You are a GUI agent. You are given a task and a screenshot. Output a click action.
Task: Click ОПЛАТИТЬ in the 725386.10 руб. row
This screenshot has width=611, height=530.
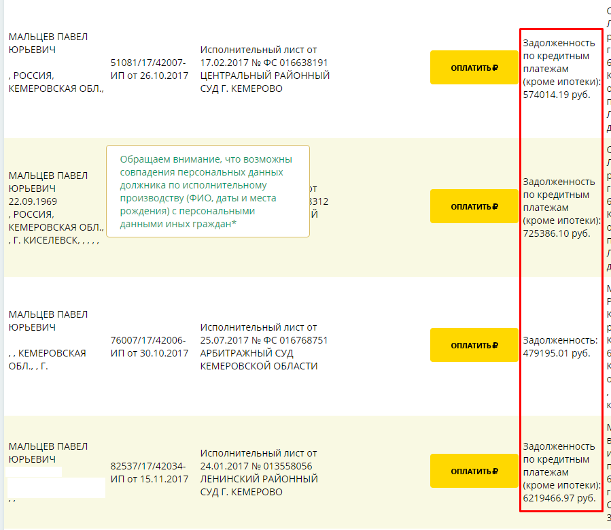(x=474, y=206)
